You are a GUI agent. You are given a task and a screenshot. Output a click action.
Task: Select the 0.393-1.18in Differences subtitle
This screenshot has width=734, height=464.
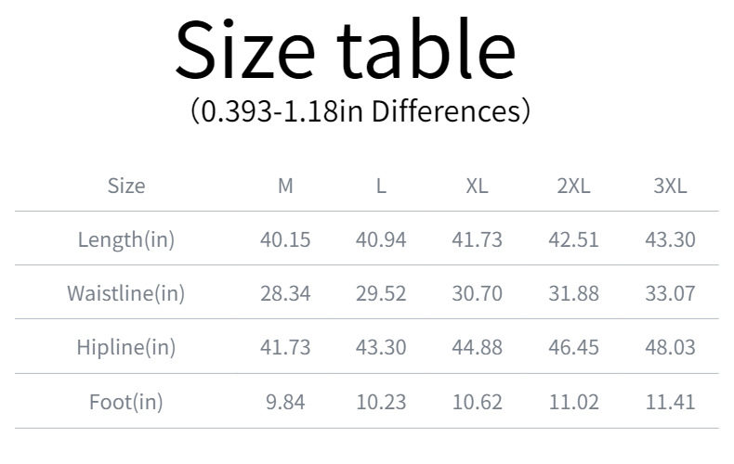pos(360,112)
